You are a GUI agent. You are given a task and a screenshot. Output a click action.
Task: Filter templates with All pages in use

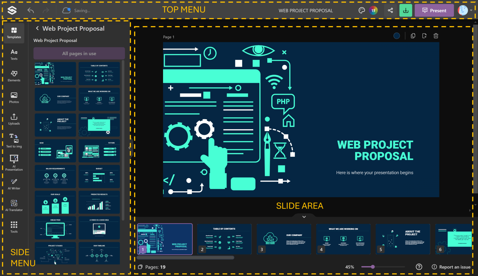[79, 53]
